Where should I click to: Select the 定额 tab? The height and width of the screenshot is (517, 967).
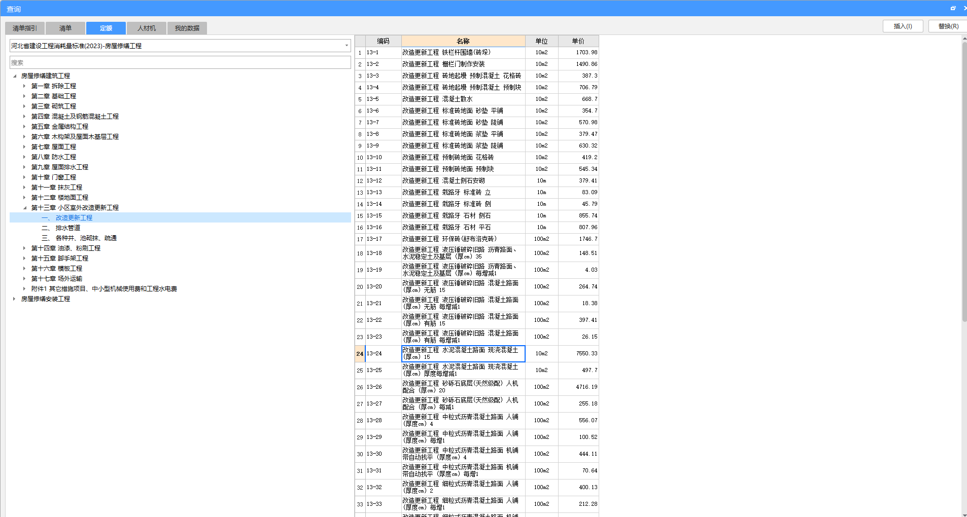[x=106, y=28]
